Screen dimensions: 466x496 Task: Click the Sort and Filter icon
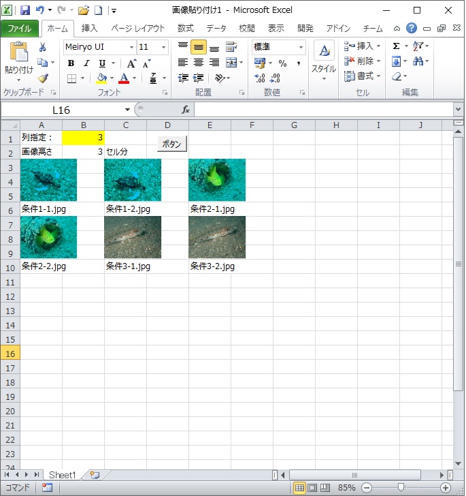pyautogui.click(x=418, y=46)
